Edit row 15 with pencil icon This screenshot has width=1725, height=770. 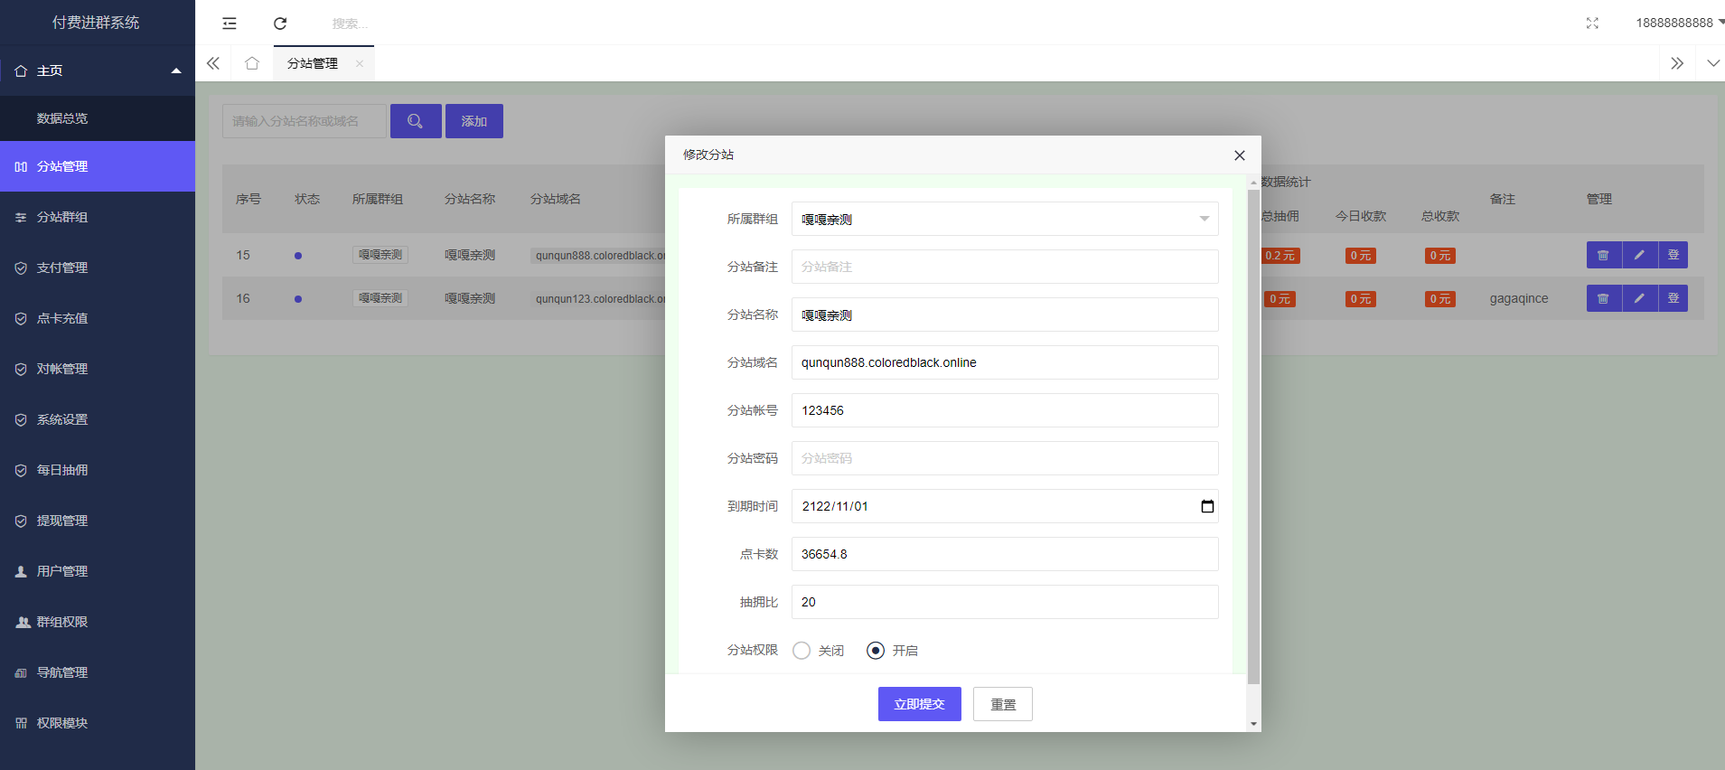coord(1639,255)
